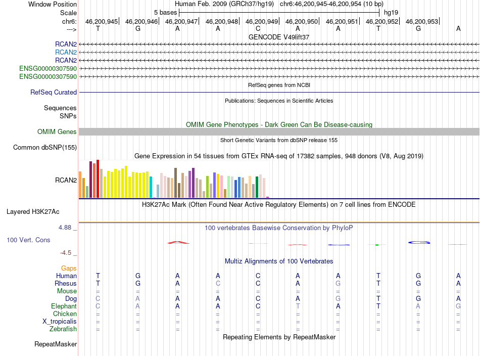Open 'Repeating Elements by RepeatMasker' track title
480x356 pixels.
tap(279, 337)
